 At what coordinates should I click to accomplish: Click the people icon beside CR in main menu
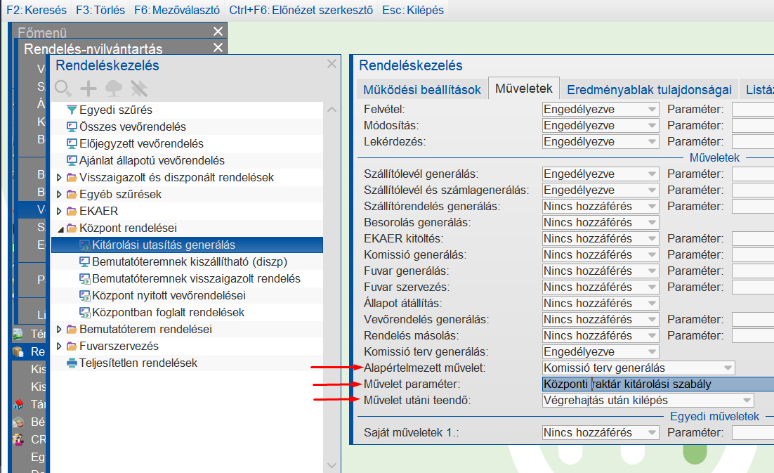(x=18, y=439)
